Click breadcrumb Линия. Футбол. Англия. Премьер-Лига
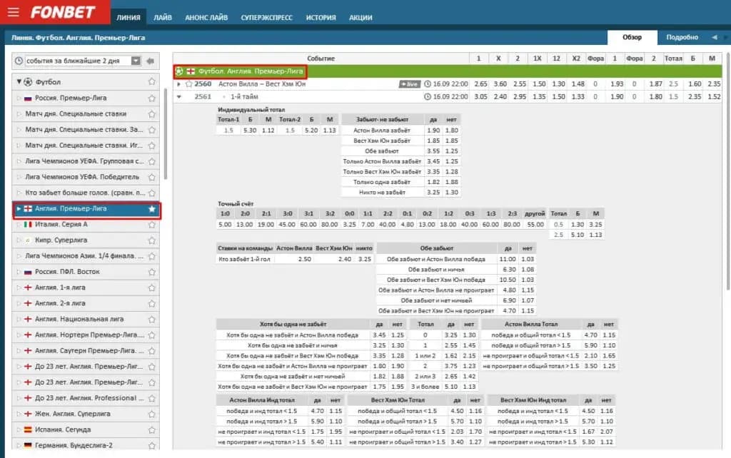Screen dimensions: 731x458 pos(79,38)
